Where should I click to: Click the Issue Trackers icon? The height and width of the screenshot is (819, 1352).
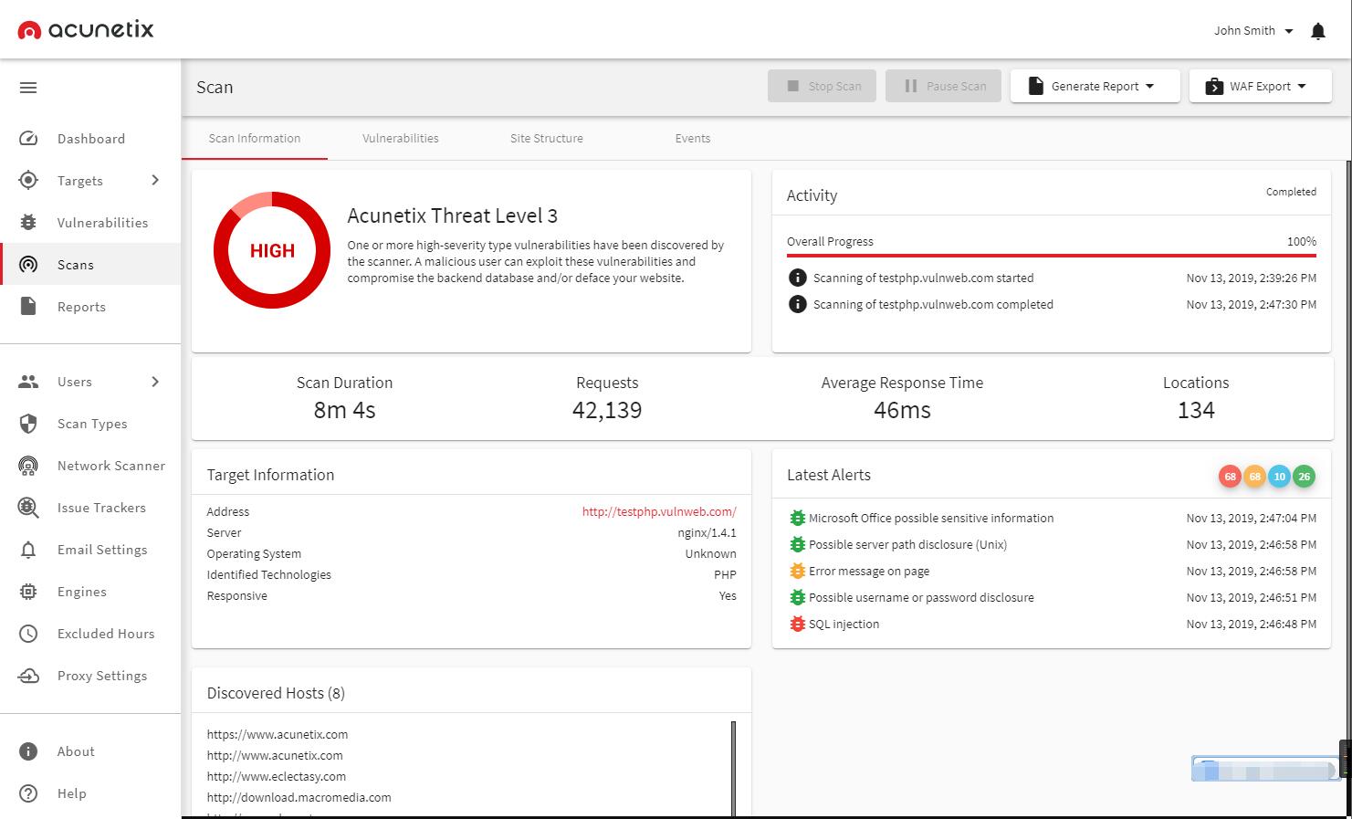(28, 508)
